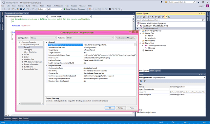Image resolution: width=210 pixels, height=124 pixels.
Task: Click the Collapse All icon in Solution Explorer
Action: (x=156, y=17)
